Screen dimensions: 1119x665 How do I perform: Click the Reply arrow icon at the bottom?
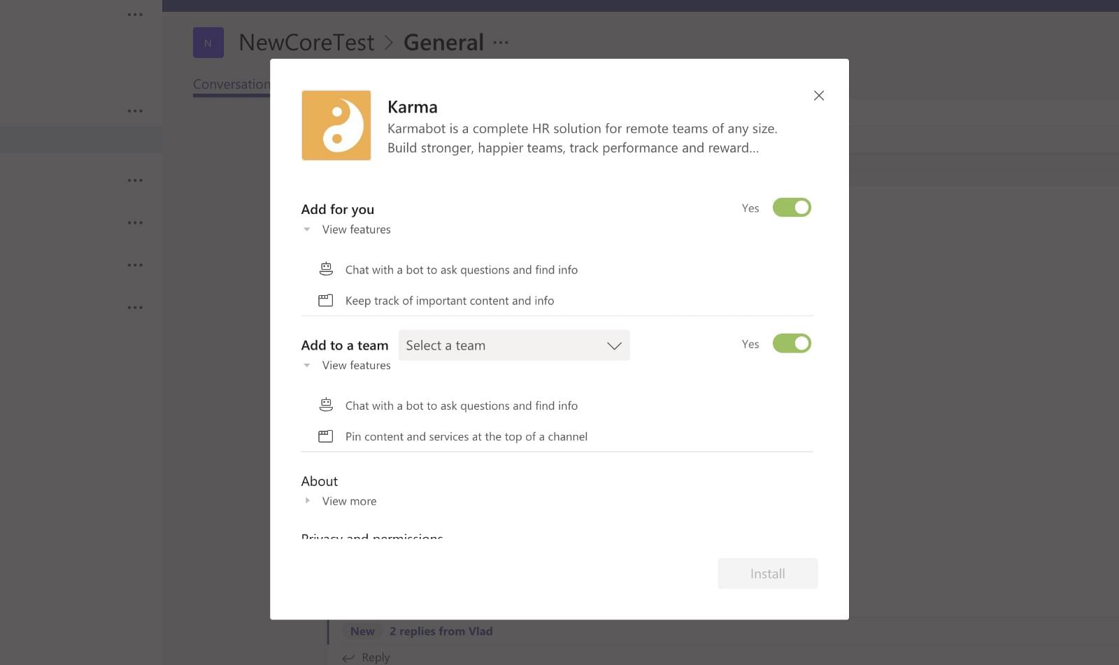point(348,657)
